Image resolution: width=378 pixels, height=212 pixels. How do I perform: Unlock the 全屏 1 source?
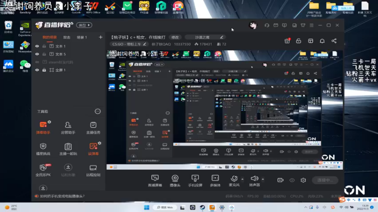(44, 70)
